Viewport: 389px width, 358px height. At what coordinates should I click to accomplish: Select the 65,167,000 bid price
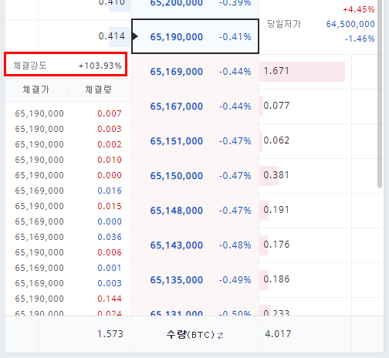(x=177, y=106)
